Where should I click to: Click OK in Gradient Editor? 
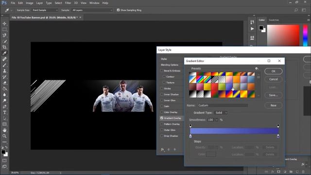coord(273,71)
